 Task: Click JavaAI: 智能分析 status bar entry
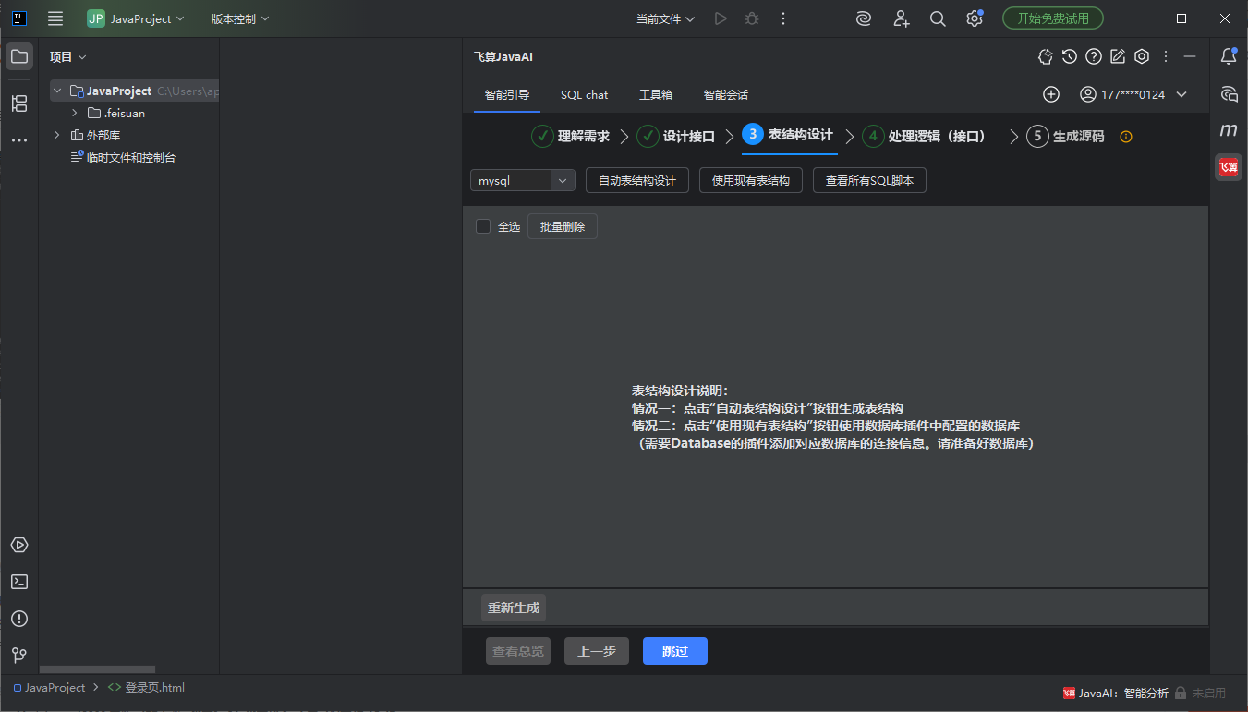pyautogui.click(x=1115, y=693)
